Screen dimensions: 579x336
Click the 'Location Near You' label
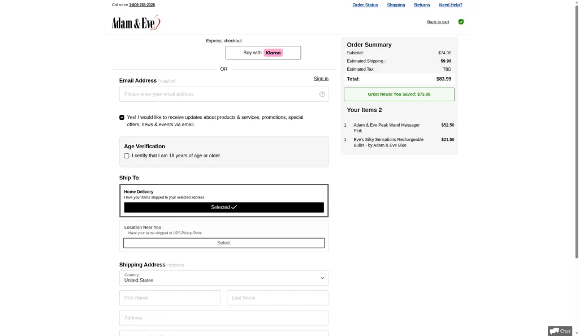click(142, 227)
